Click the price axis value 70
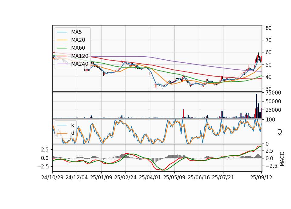 (269, 40)
